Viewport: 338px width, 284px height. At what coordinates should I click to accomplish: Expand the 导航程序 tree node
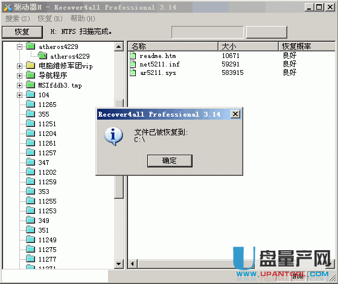click(19, 76)
